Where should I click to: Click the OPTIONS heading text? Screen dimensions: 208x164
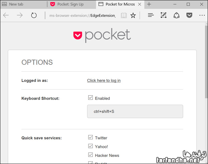(x=37, y=62)
